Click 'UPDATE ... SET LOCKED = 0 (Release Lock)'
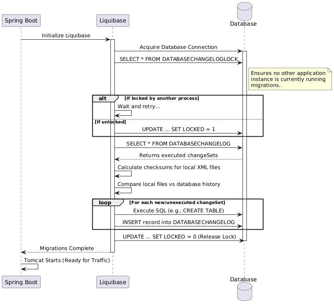Viewport: 334px width, 307px height. point(179,236)
